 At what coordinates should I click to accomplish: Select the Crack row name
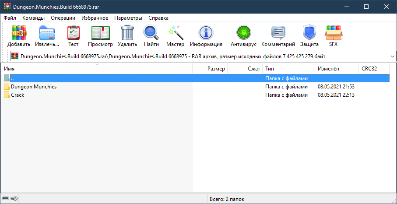[x=18, y=95]
